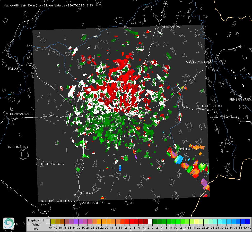Click the TÉGLÁS city label

(x=87, y=193)
